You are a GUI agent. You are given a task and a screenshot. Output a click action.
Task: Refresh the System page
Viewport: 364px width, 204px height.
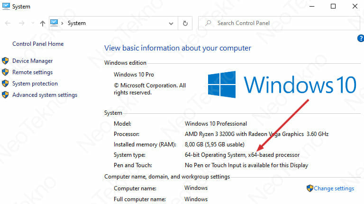[185, 23]
